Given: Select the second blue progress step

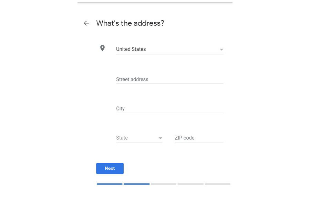Looking at the screenshot, I should tap(137, 184).
